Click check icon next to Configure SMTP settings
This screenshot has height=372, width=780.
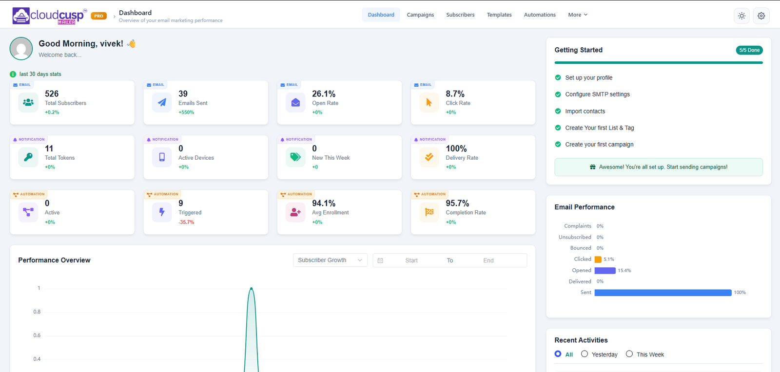pyautogui.click(x=558, y=94)
